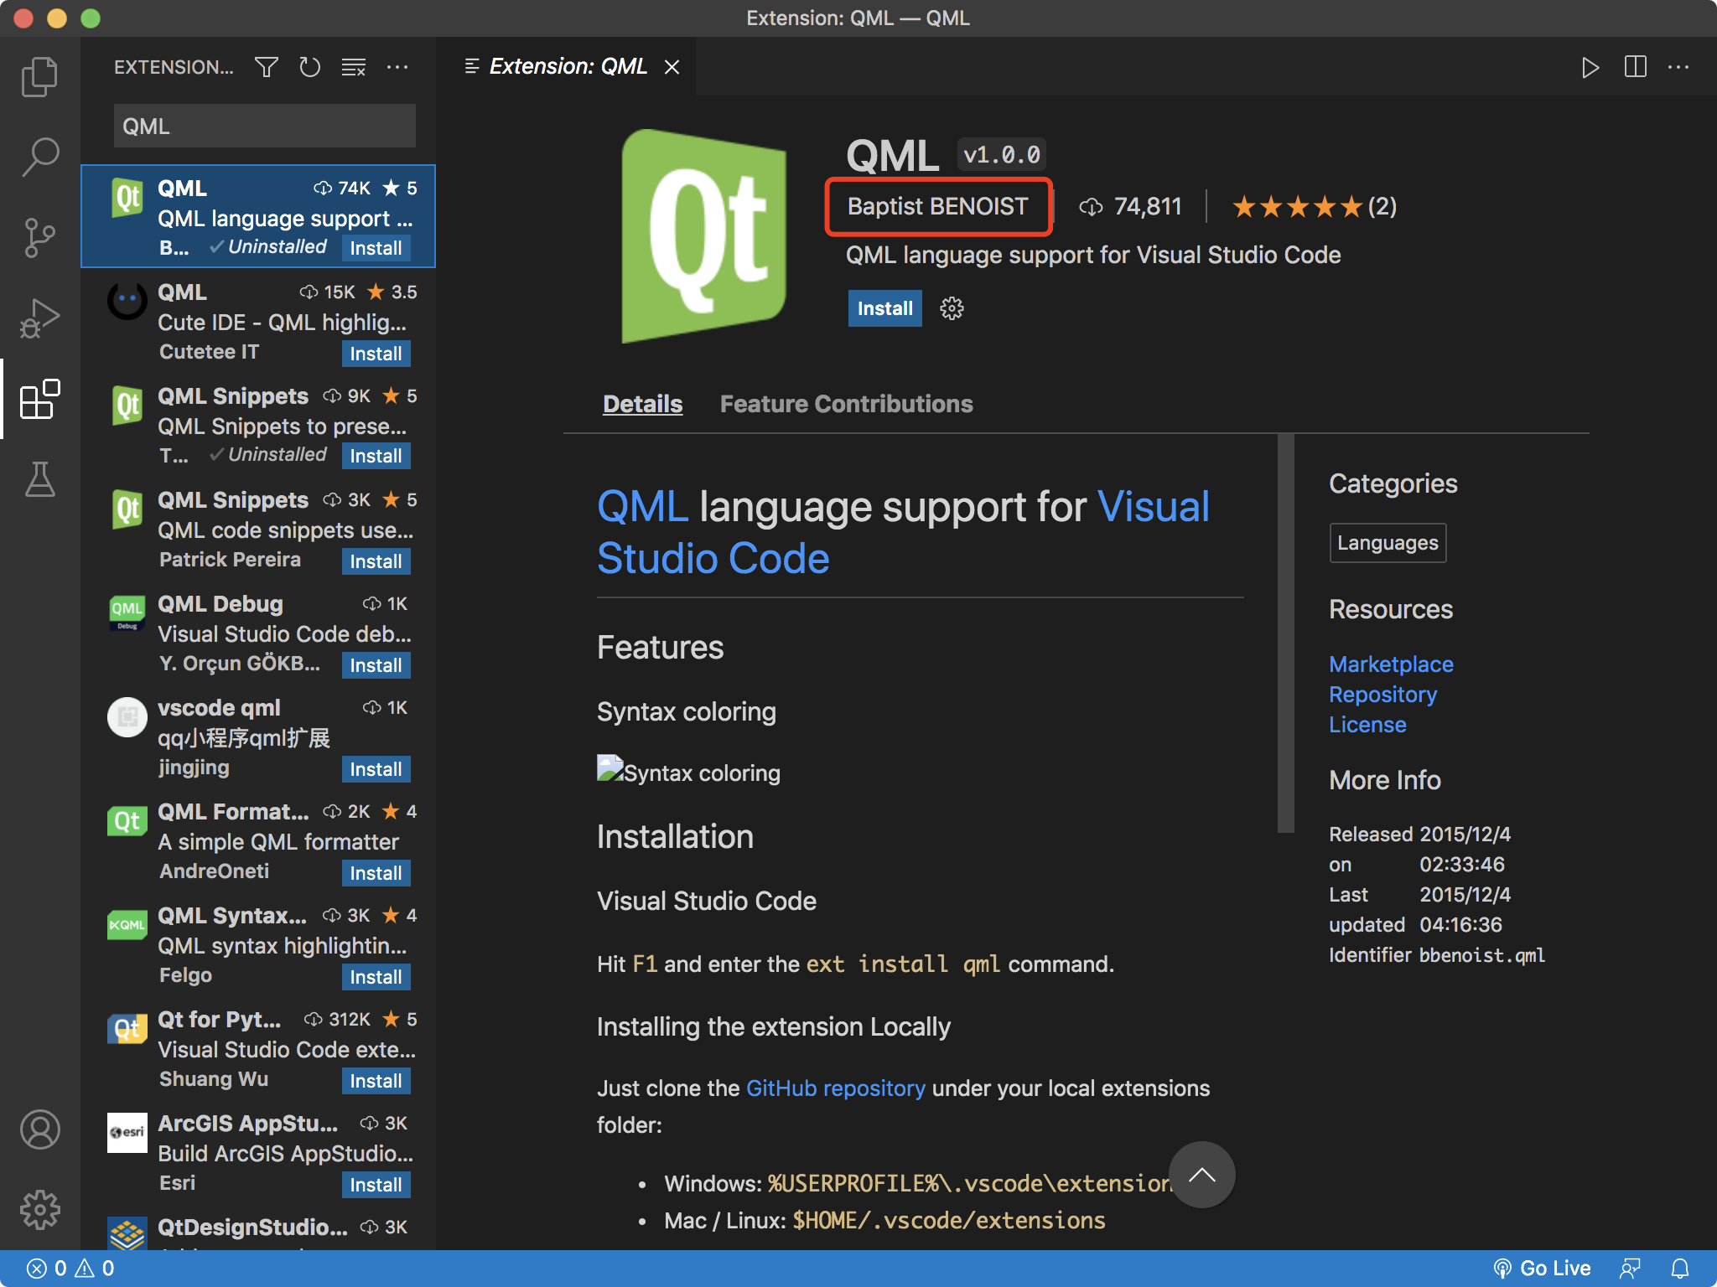
Task: Click the Languages category tag
Action: click(1388, 543)
